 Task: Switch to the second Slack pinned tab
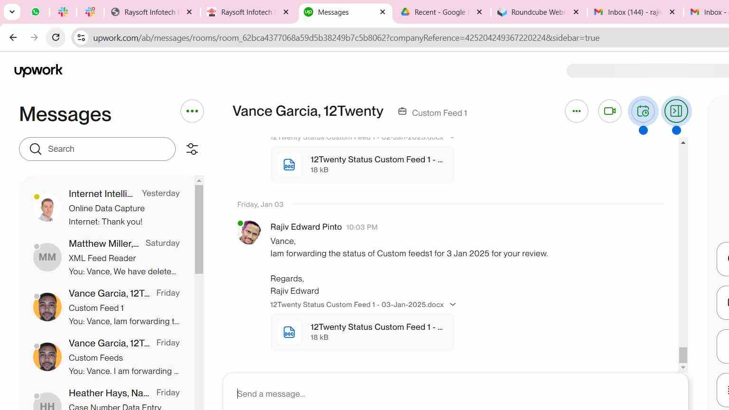pos(90,12)
